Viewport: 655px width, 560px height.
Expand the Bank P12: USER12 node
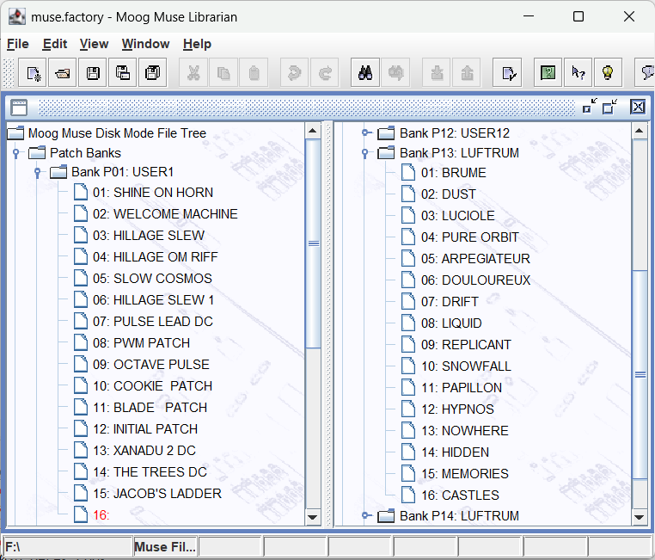[x=365, y=132]
